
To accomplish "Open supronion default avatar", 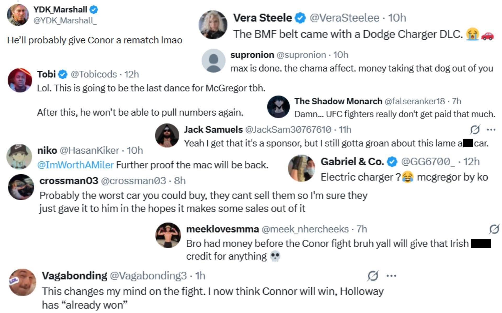I will click(214, 61).
